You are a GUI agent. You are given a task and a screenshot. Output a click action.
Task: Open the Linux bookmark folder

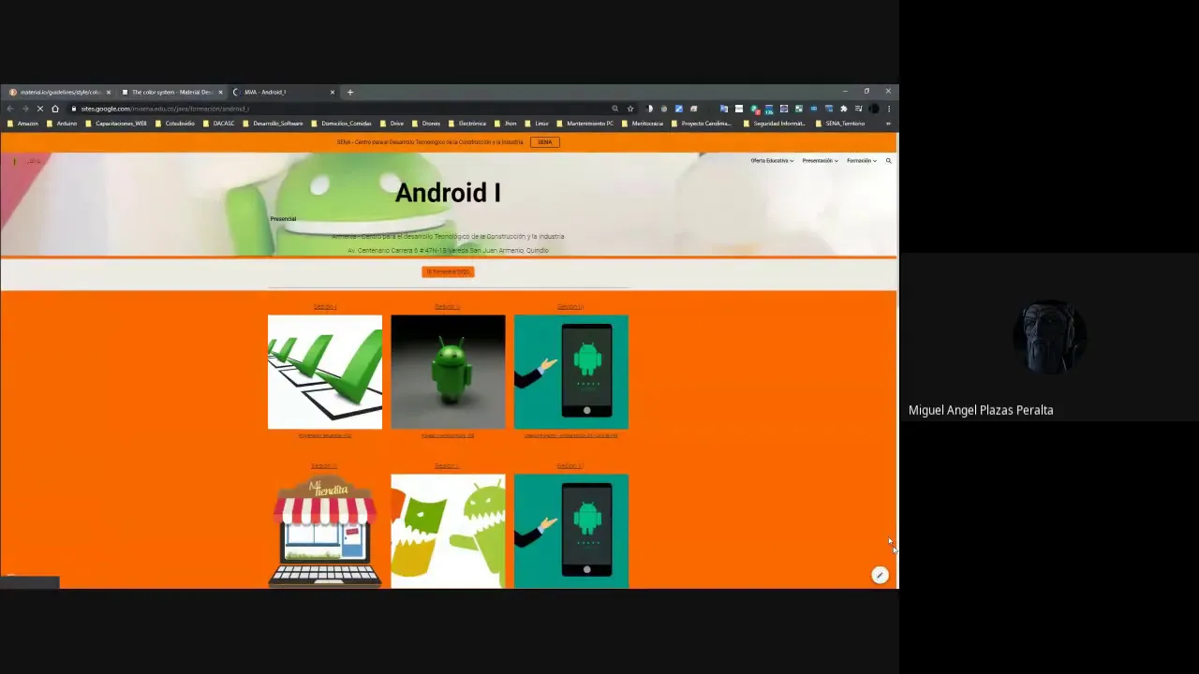pyautogui.click(x=538, y=124)
